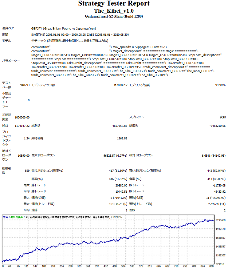
Task: Click the total trades value 859
Action: (27, 171)
